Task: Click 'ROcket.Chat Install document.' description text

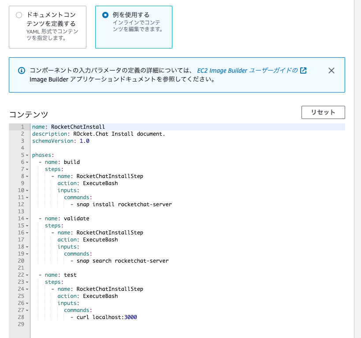Action: point(119,134)
